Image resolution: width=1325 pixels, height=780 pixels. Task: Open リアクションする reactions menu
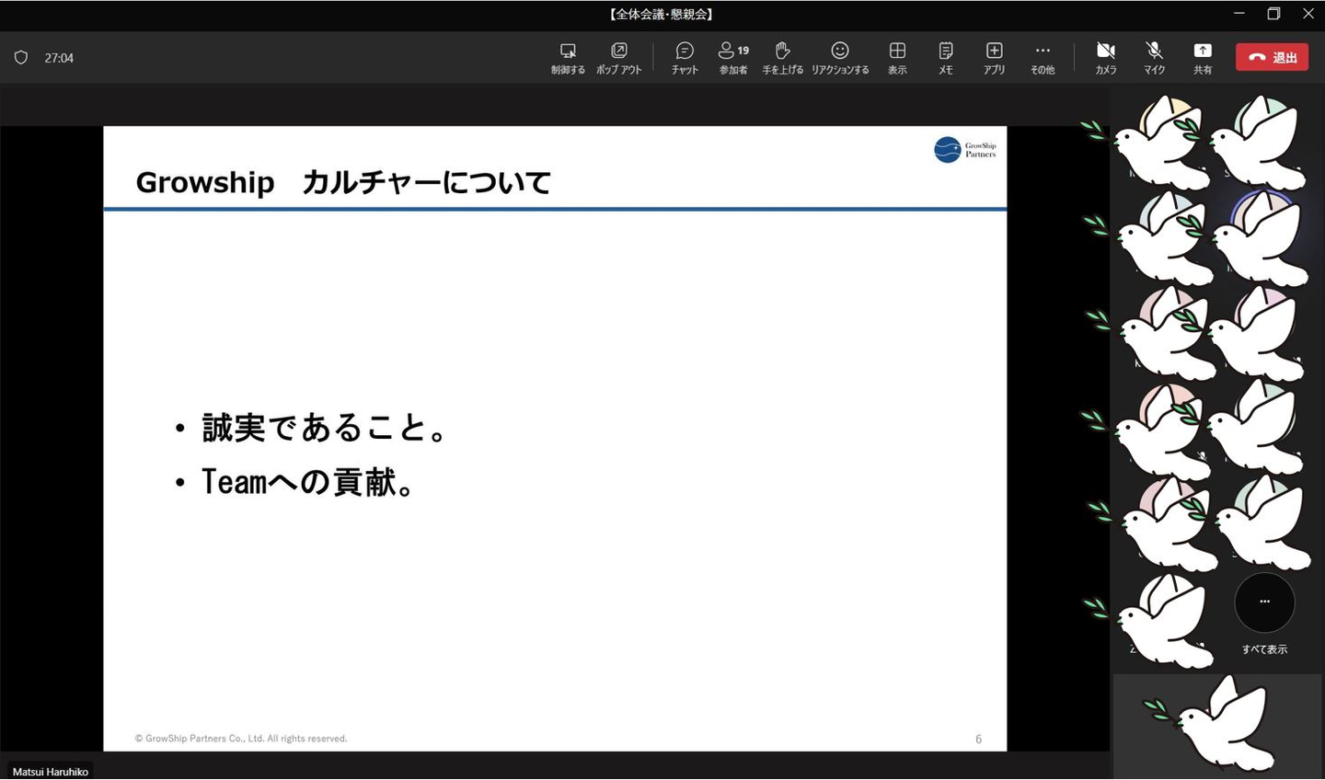click(x=839, y=57)
